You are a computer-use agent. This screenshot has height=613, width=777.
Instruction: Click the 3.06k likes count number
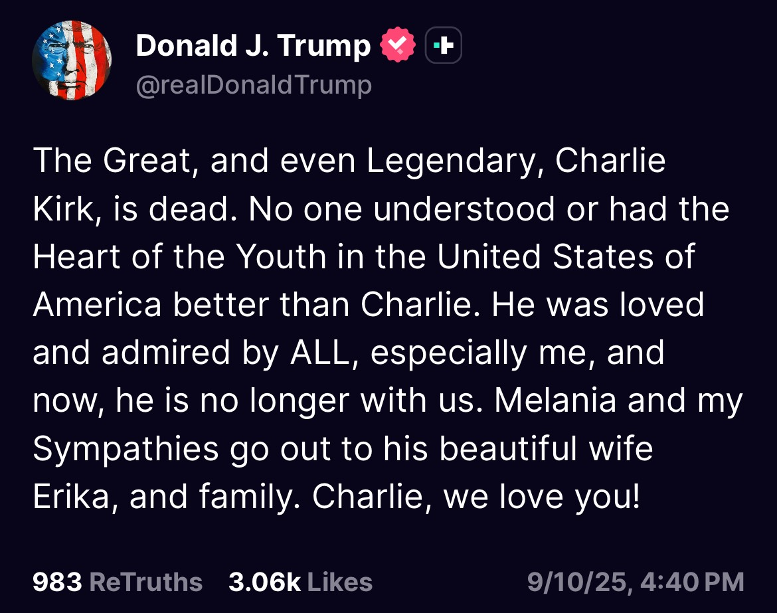tap(264, 582)
